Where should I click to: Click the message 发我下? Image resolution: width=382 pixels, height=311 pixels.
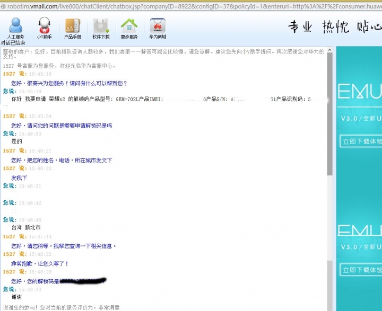point(19,178)
